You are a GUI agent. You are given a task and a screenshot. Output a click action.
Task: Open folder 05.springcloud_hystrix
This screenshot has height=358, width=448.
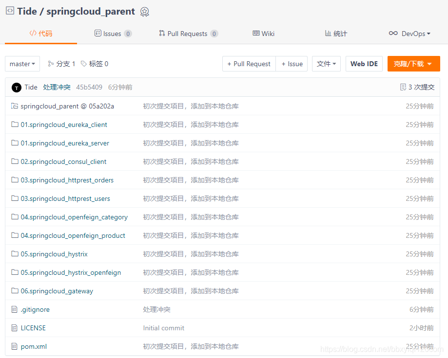pyautogui.click(x=54, y=254)
